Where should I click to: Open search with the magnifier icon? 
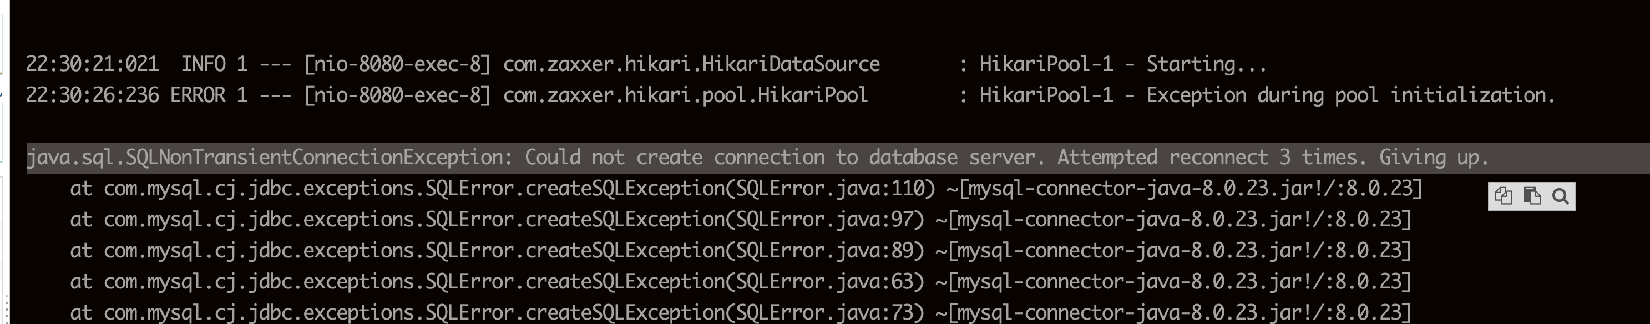coord(1560,196)
